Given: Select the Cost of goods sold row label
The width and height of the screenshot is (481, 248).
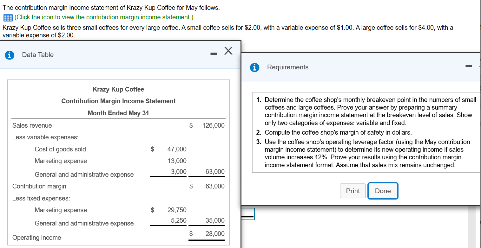Looking at the screenshot, I should [60, 149].
